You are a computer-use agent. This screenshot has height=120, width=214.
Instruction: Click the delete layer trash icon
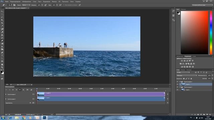coord(210,115)
